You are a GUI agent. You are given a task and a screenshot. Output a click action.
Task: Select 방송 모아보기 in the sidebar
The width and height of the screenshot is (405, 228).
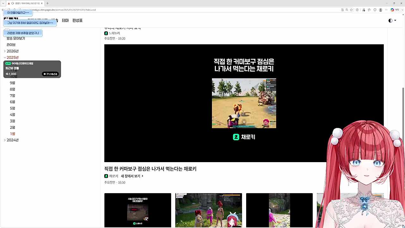(x=16, y=38)
